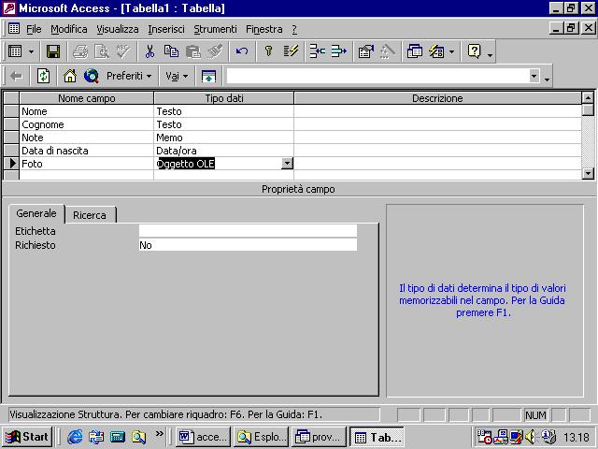Open the Database Window icon
Viewport: 598px width, 449px height.
[x=415, y=51]
